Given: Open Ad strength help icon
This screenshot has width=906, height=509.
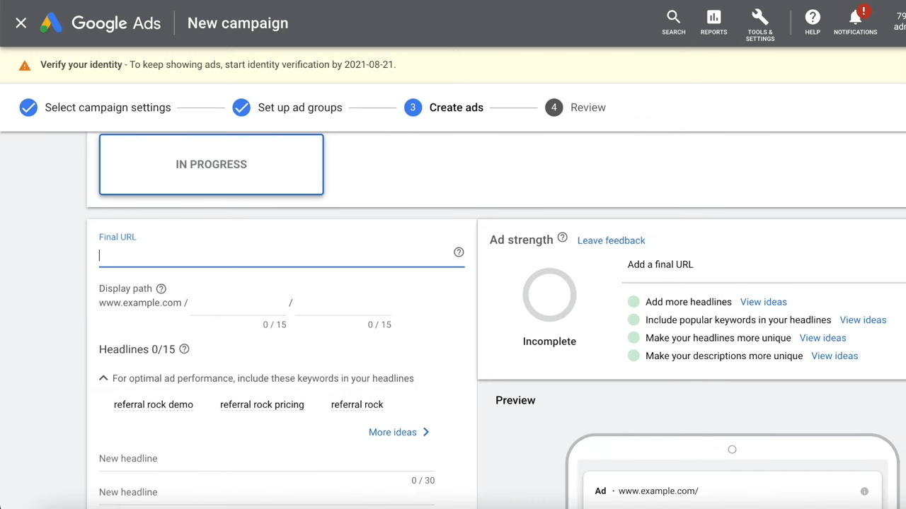Looking at the screenshot, I should point(562,238).
